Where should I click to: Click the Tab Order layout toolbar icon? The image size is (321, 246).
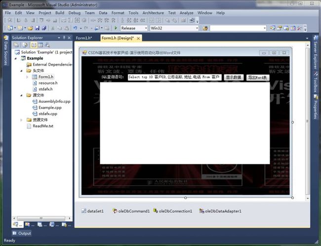(x=192, y=20)
